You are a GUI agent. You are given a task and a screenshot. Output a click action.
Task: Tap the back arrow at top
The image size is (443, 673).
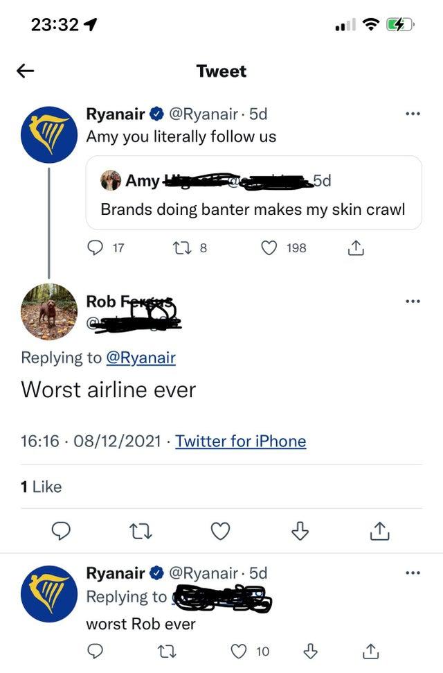(x=26, y=71)
